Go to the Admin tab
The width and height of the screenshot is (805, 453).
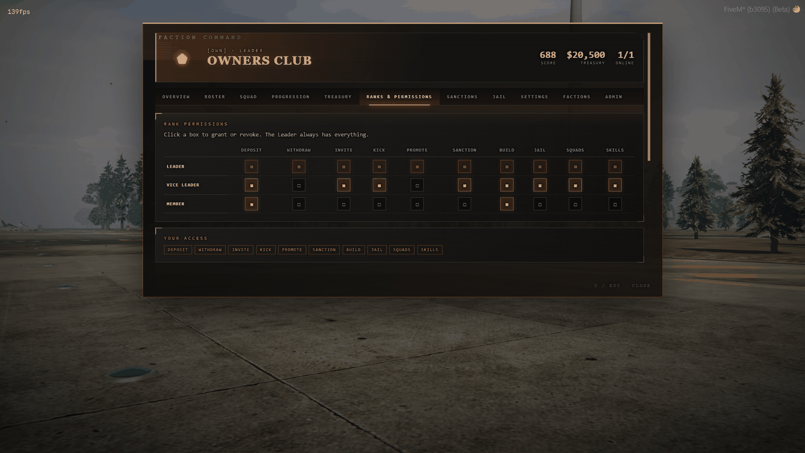coord(614,97)
